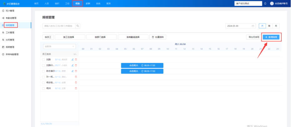Viewport: 291px width, 127px height.
Task: Open the 按职务 dropdown
Action: coord(59,46)
